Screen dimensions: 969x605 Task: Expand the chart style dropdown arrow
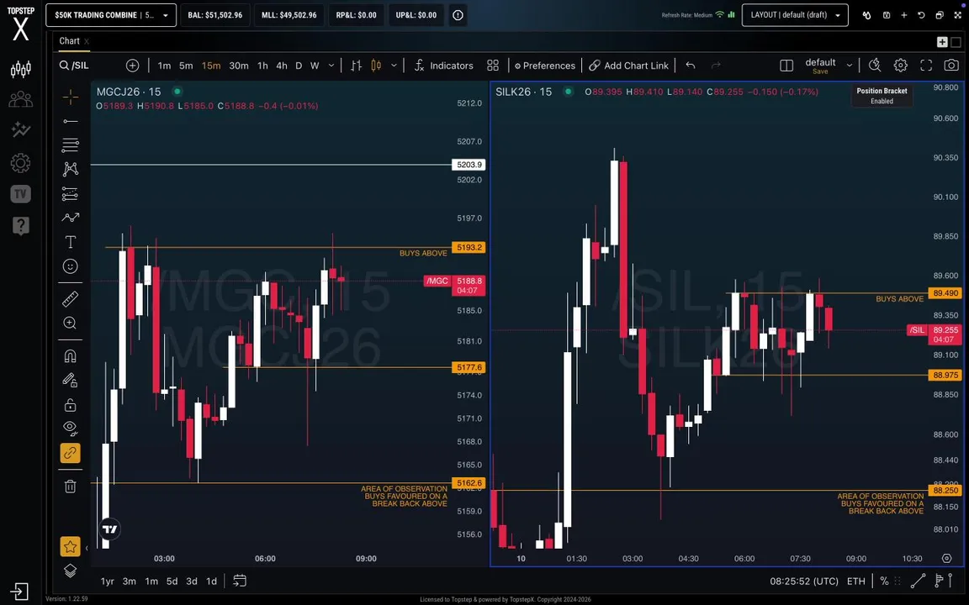tap(394, 66)
